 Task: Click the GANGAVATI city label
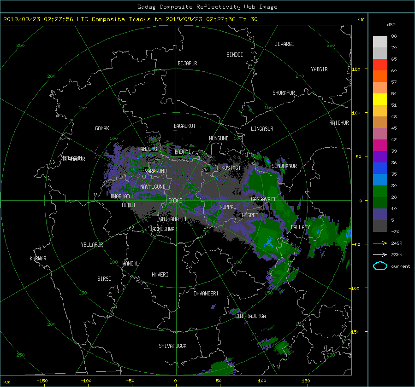click(x=263, y=199)
